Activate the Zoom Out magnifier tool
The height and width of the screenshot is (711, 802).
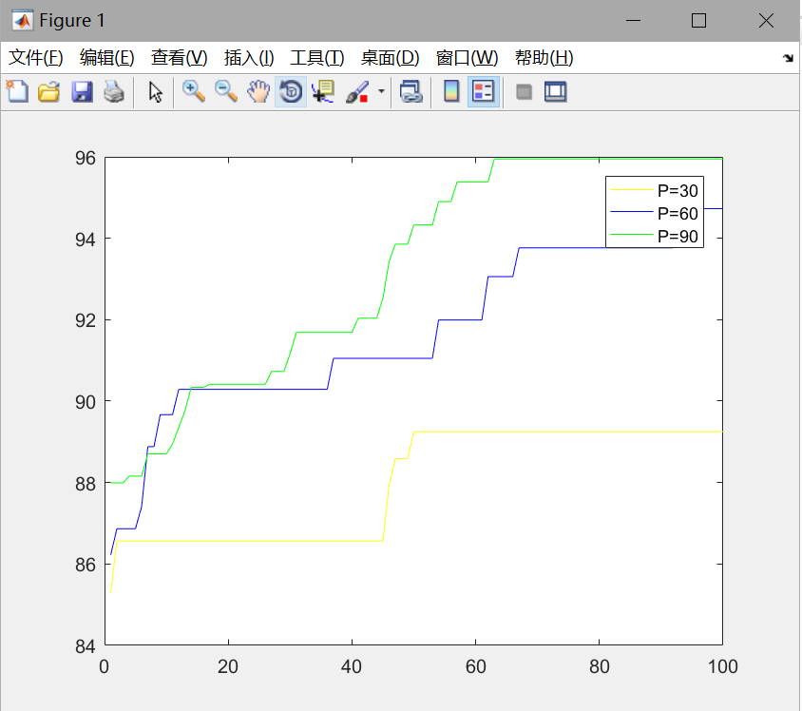226,92
